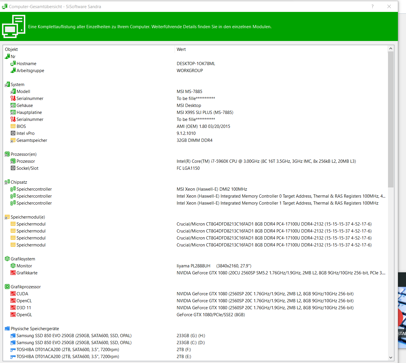Click the scrollbar down arrow
Image resolution: width=406 pixels, height=363 pixels.
tap(391, 357)
